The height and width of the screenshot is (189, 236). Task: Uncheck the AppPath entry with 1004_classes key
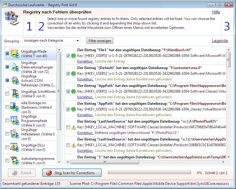coord(68,109)
